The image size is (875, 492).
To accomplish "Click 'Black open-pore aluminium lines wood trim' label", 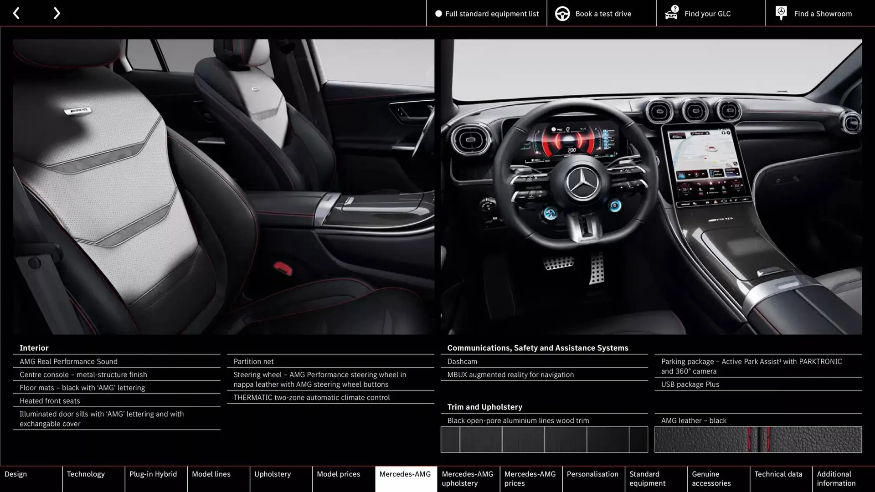I will pyautogui.click(x=518, y=420).
